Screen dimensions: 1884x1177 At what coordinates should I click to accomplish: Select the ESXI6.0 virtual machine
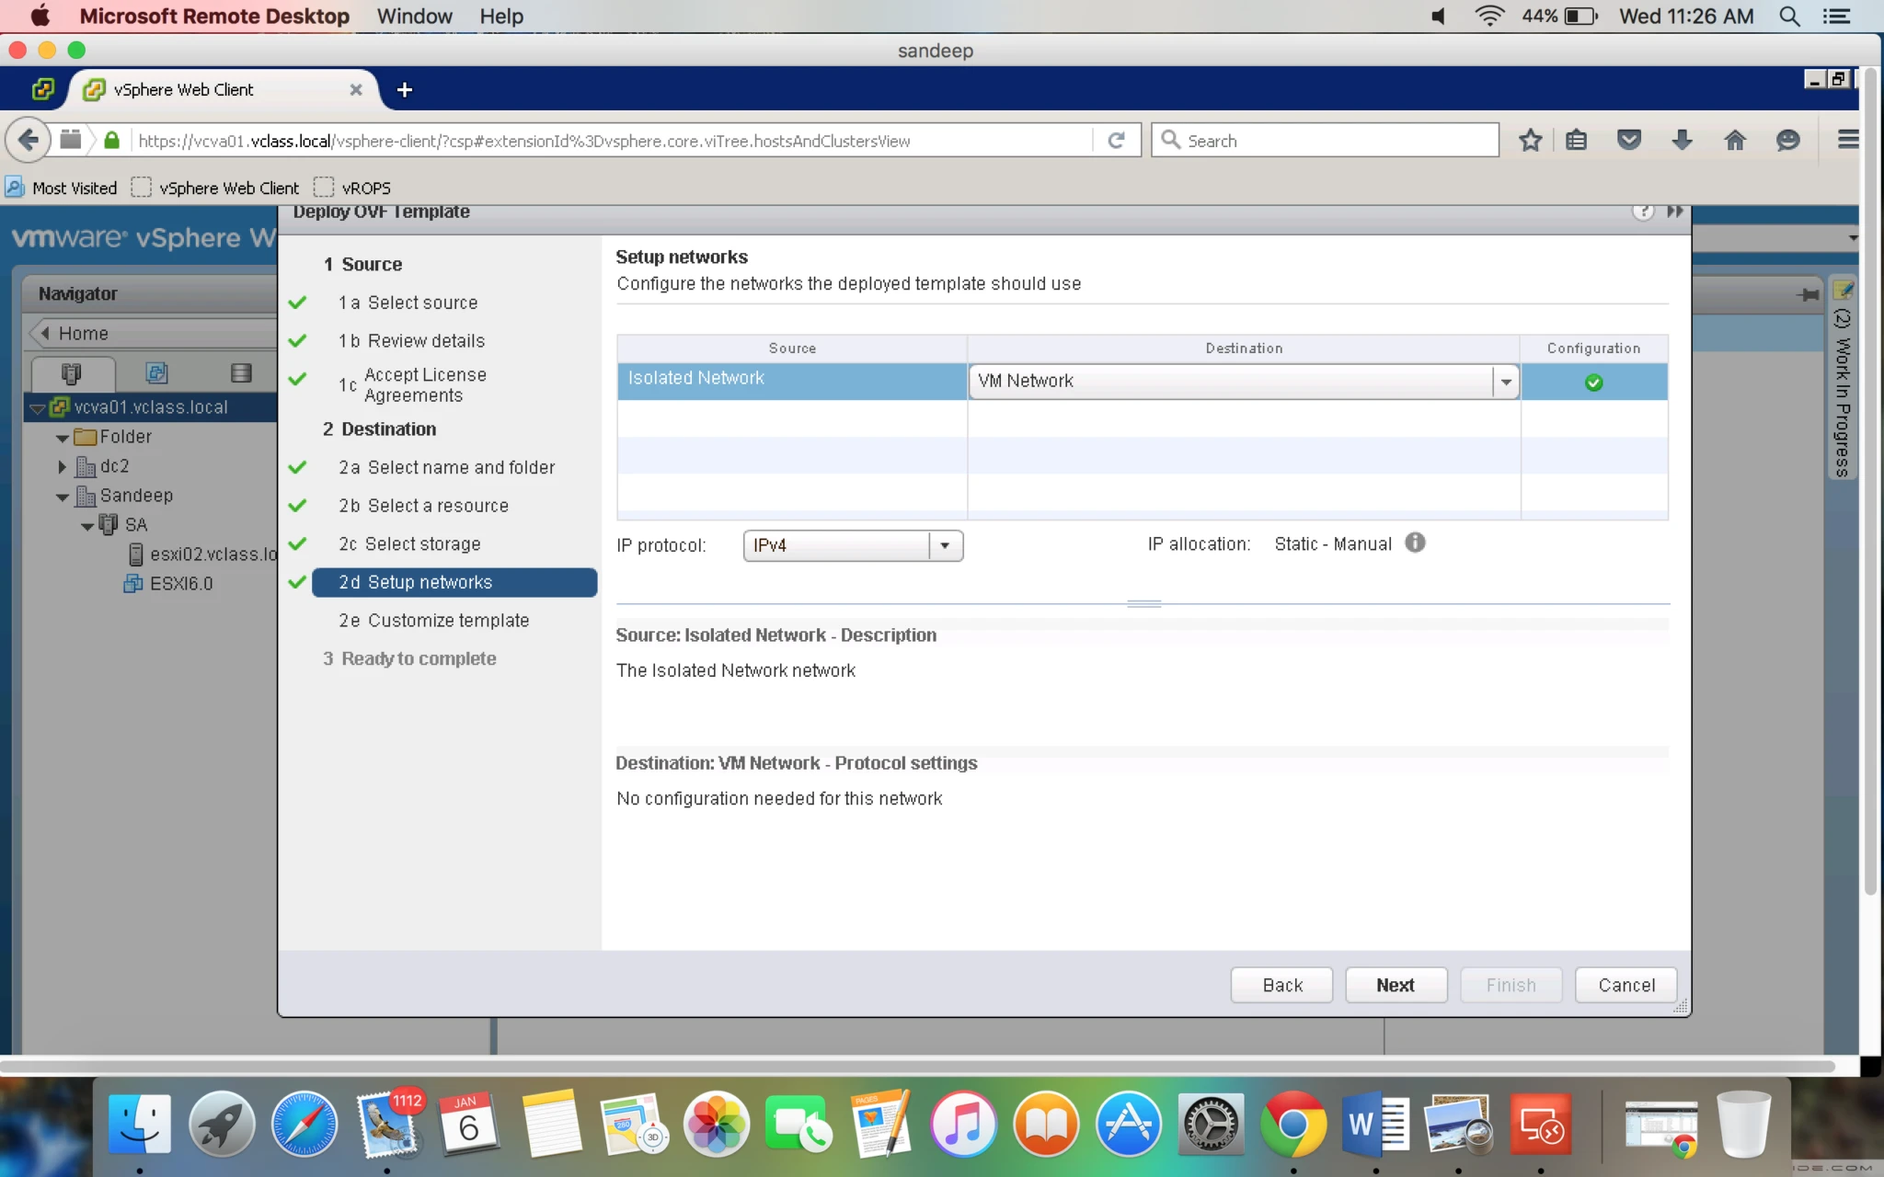click(168, 584)
